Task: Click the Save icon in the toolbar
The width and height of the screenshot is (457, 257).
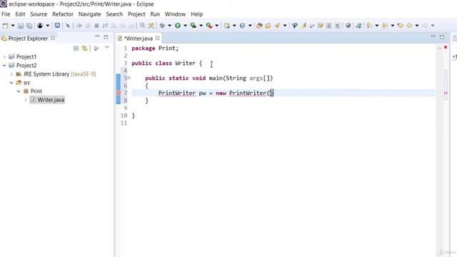Action: [21, 26]
